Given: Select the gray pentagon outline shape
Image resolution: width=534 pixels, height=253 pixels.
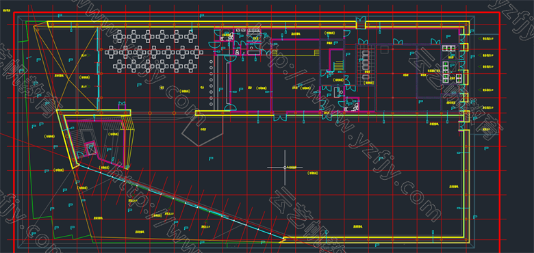Looking at the screenshot, I should 202,131.
